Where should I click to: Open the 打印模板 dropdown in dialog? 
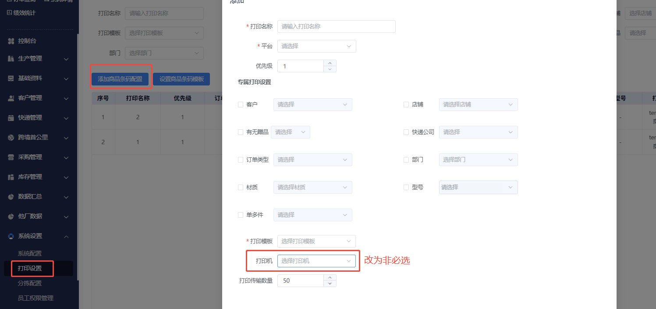coord(317,241)
